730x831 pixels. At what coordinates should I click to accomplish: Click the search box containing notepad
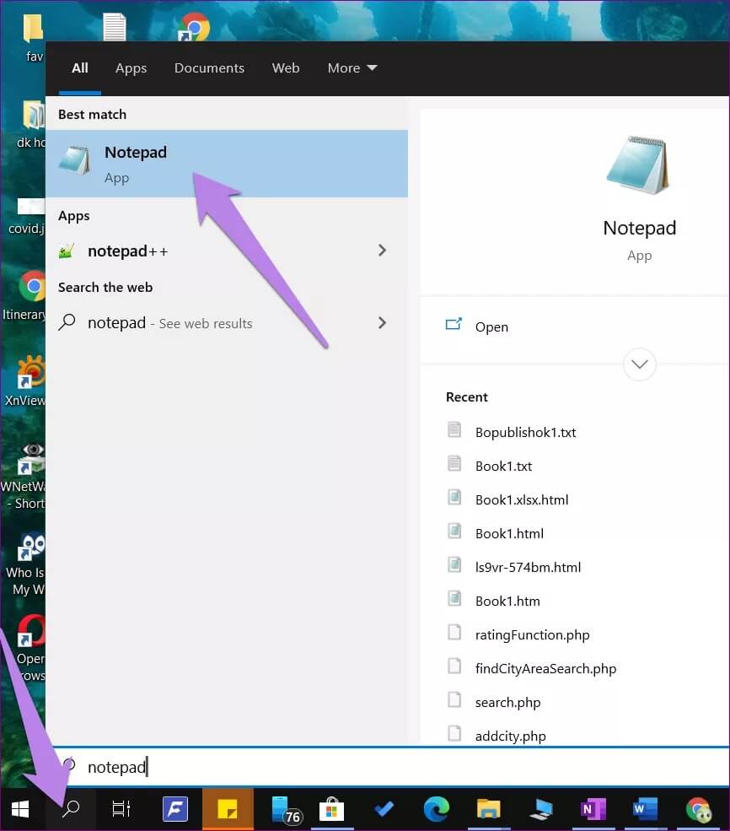390,766
